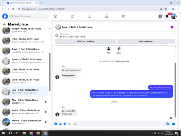The image size is (181, 136).
Task: Click the back arrow beside Marketplace heading
Action: [4, 24]
